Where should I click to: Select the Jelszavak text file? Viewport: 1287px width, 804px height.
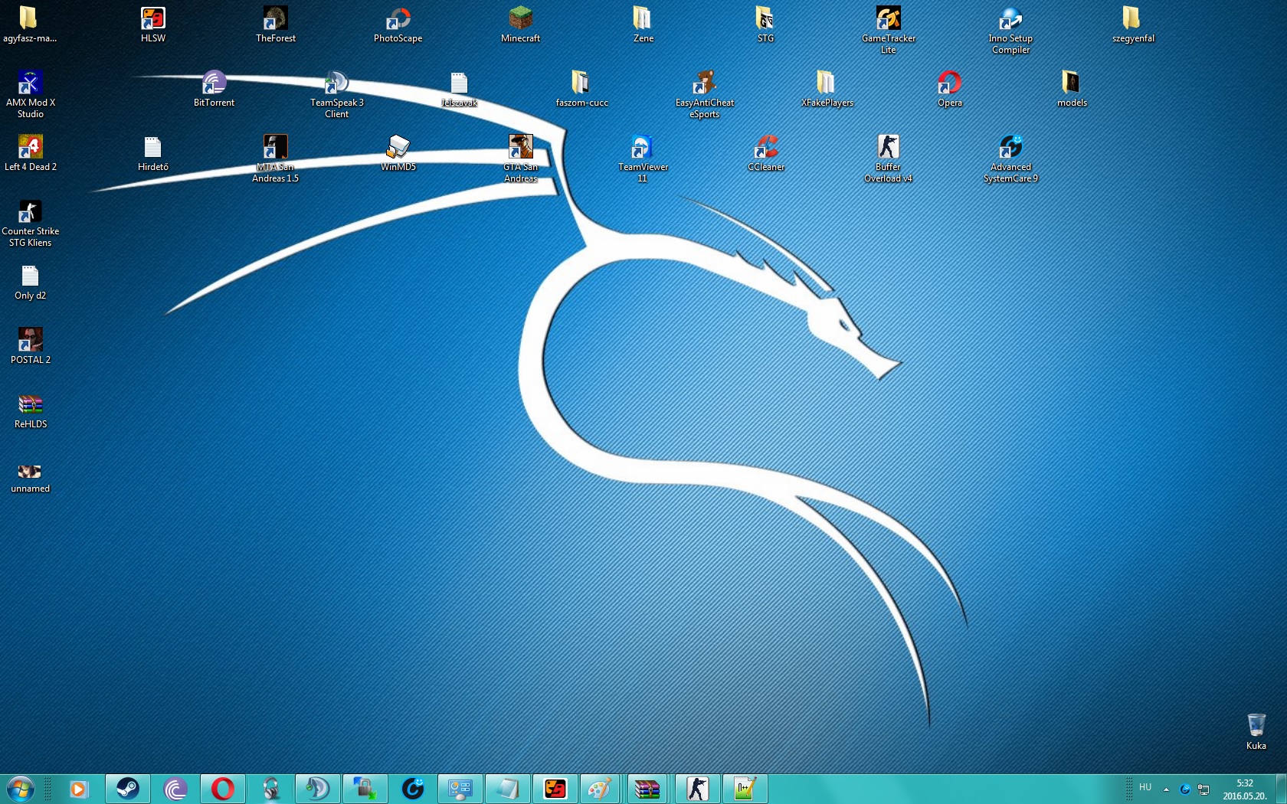[x=460, y=88]
